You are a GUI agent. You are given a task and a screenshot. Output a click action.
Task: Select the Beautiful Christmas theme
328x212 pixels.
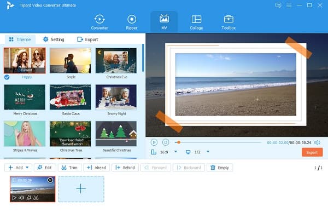click(x=116, y=134)
